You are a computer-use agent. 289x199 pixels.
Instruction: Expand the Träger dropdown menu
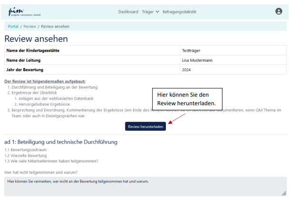[151, 12]
